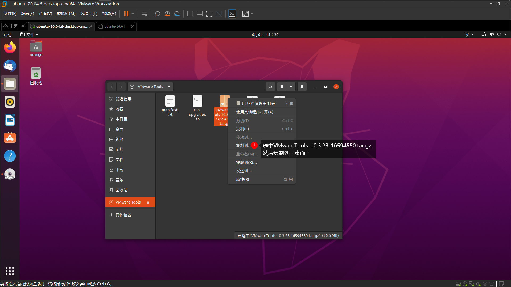Viewport: 511px width, 287px height.
Task: Enter full screen mode via toolbar icon
Action: 209,14
